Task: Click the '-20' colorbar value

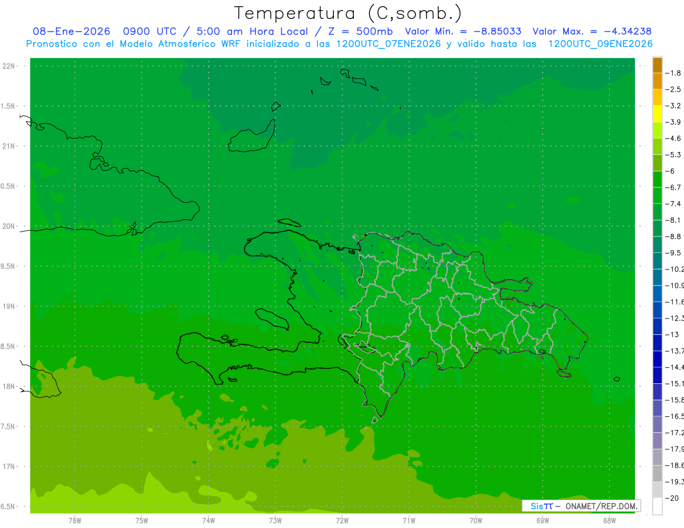Action: [x=671, y=498]
